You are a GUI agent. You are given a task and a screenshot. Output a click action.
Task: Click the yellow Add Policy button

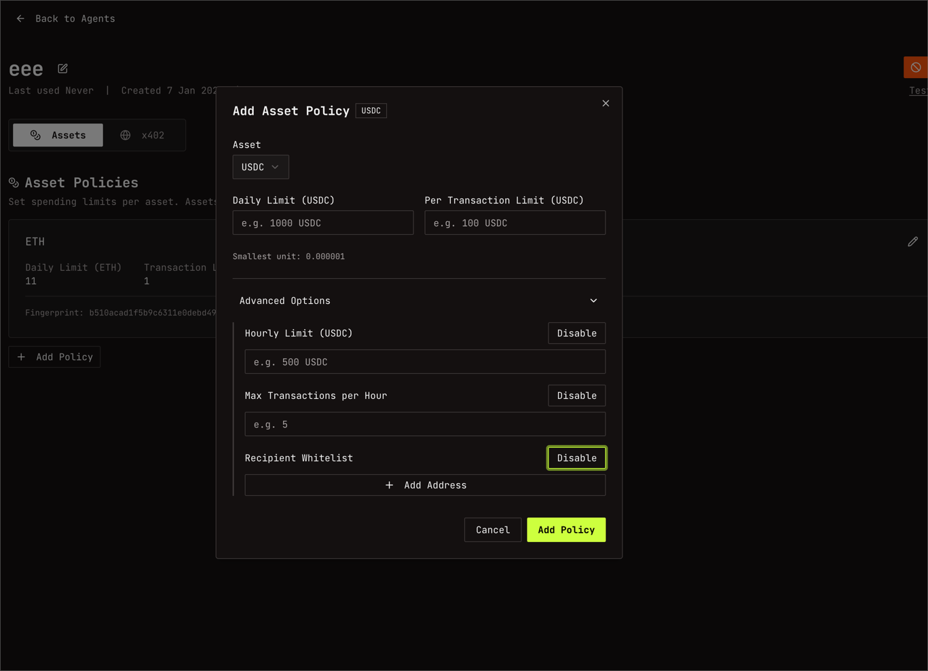click(x=565, y=530)
